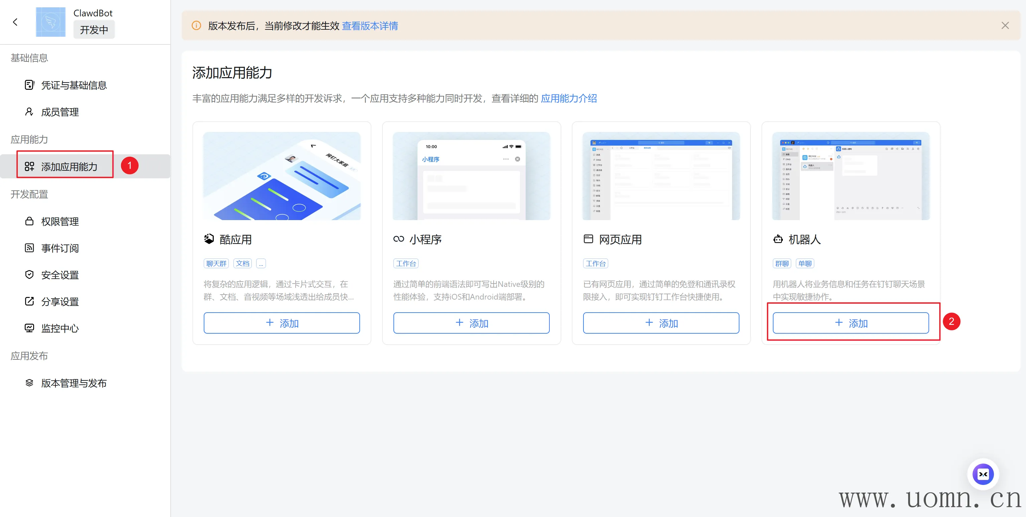Click the back arrow beside ClawdBot
The height and width of the screenshot is (517, 1026).
pos(15,22)
